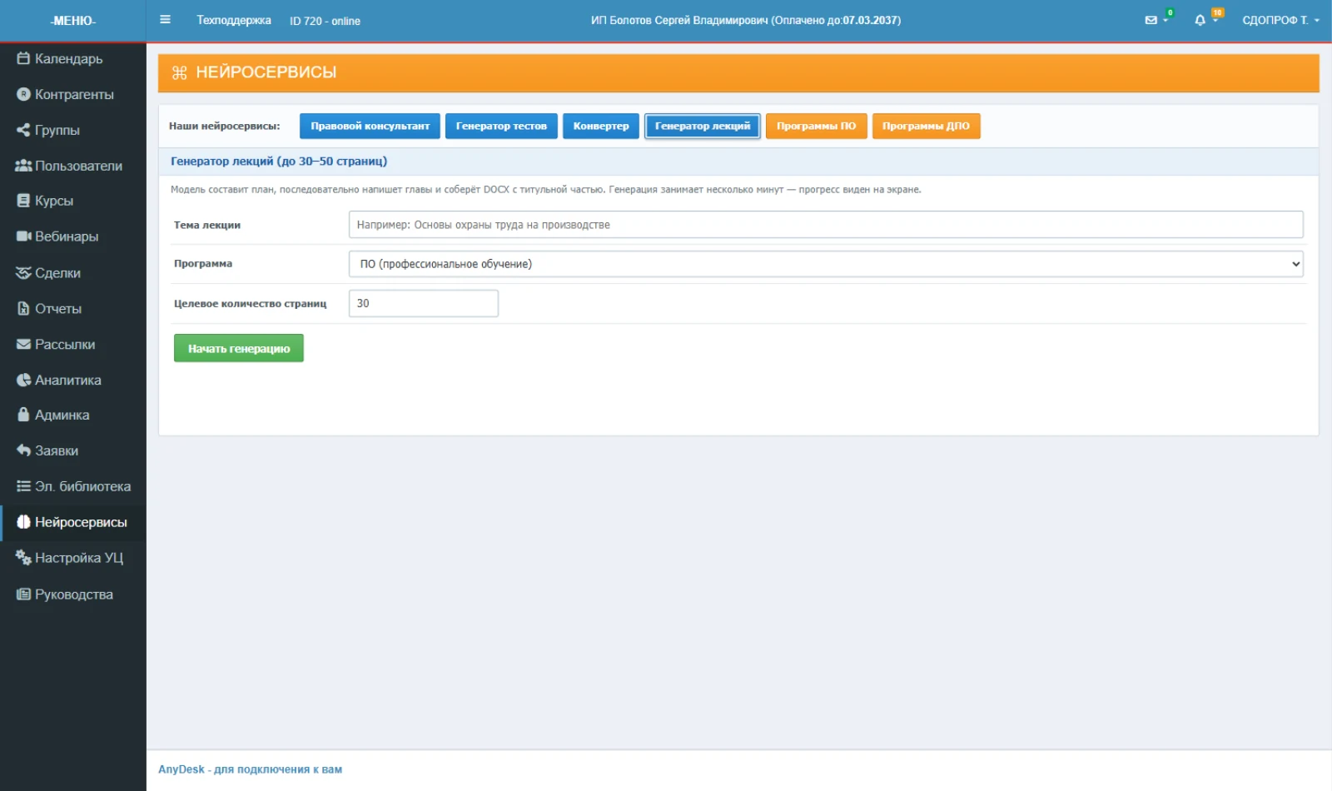
Task: Open Эл. библиотека in the sidebar
Action: tap(73, 486)
